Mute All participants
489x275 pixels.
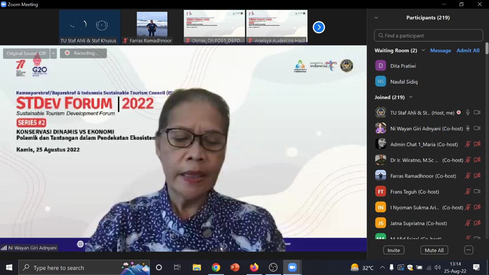(x=434, y=250)
